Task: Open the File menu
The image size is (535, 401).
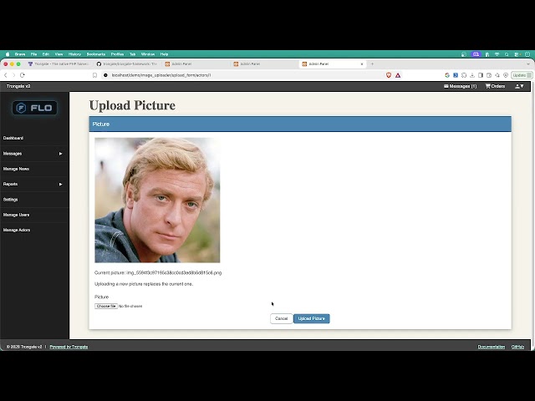Action: pyautogui.click(x=33, y=54)
